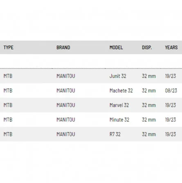
Task: Select the Minute 32 model cell
Action: 119,120
